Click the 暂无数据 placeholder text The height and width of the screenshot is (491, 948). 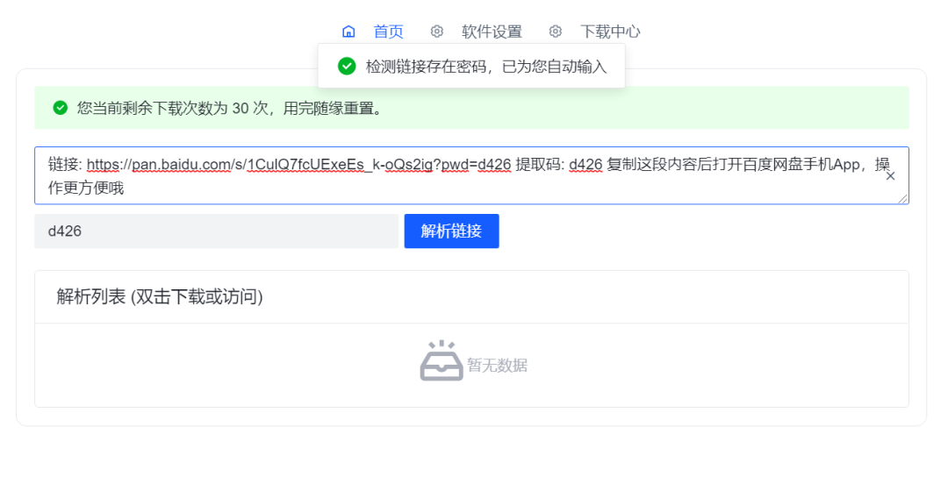(497, 366)
